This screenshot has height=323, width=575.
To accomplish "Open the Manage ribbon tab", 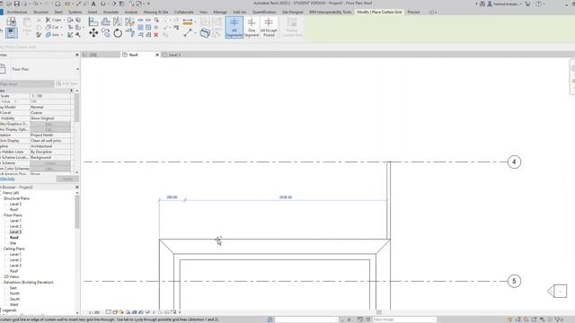I will click(220, 12).
